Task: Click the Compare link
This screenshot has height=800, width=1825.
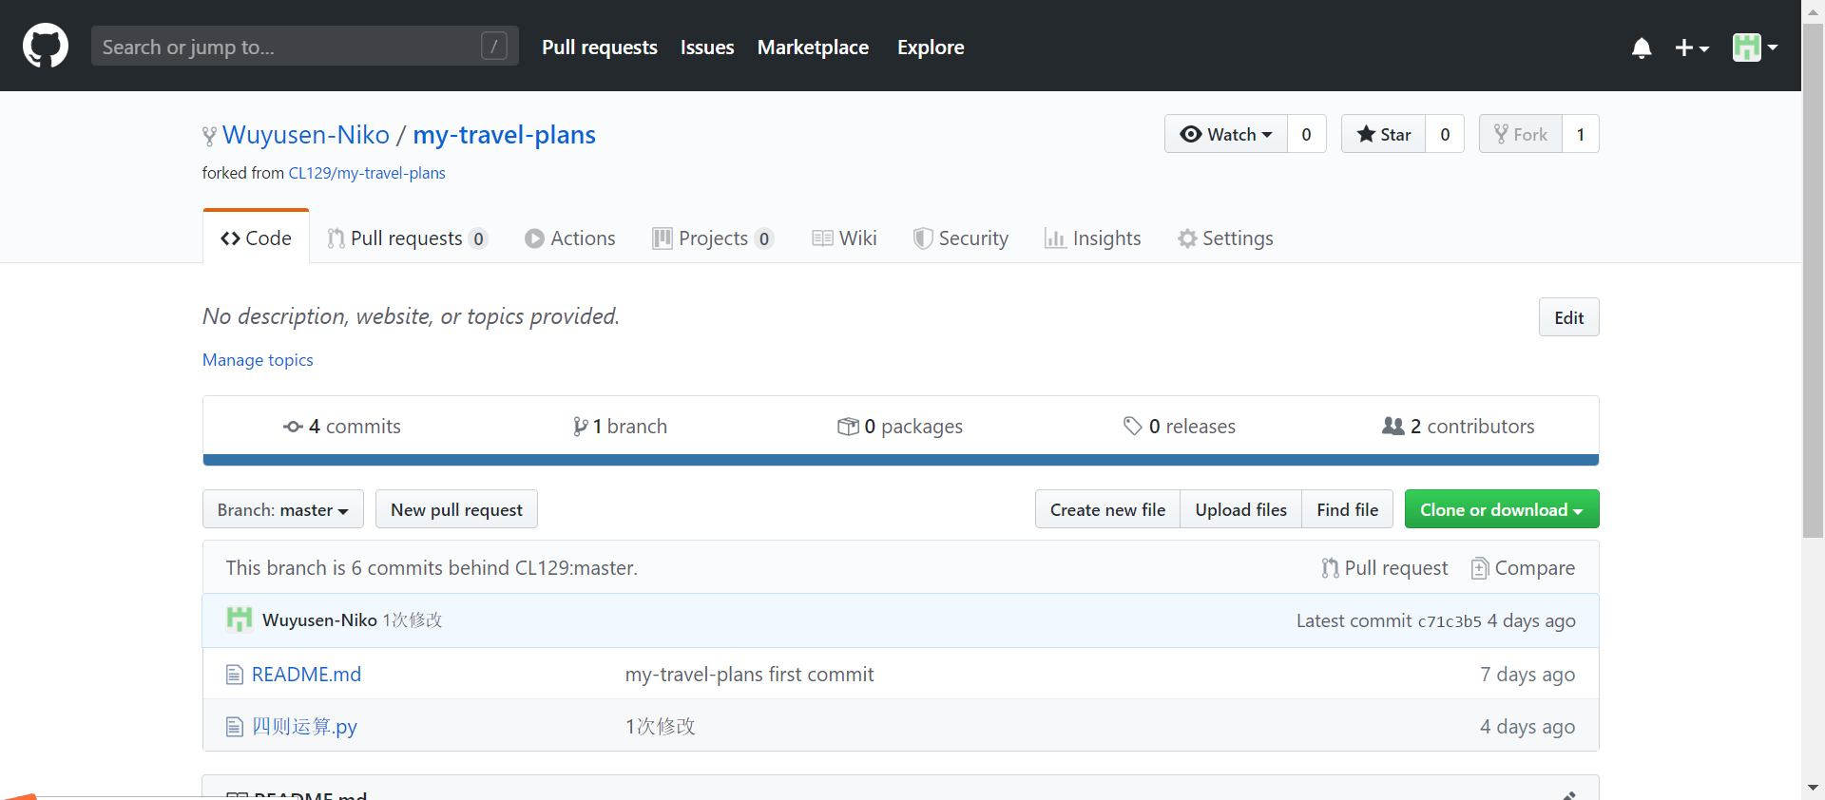Action: [x=1523, y=568]
